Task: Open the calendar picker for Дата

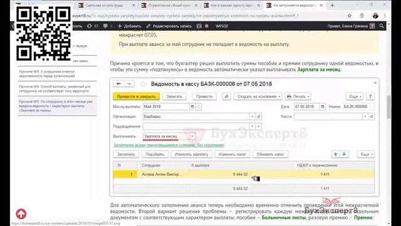Action: click(x=323, y=107)
